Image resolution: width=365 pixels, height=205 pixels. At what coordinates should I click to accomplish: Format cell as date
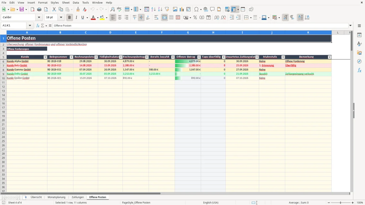pos(209,18)
